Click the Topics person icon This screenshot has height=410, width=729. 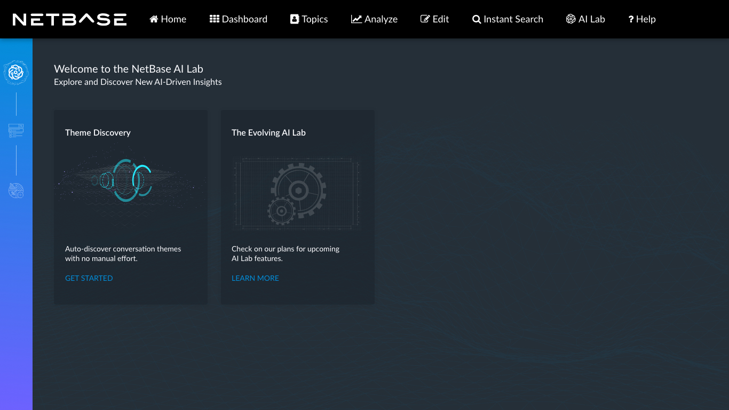pos(295,19)
